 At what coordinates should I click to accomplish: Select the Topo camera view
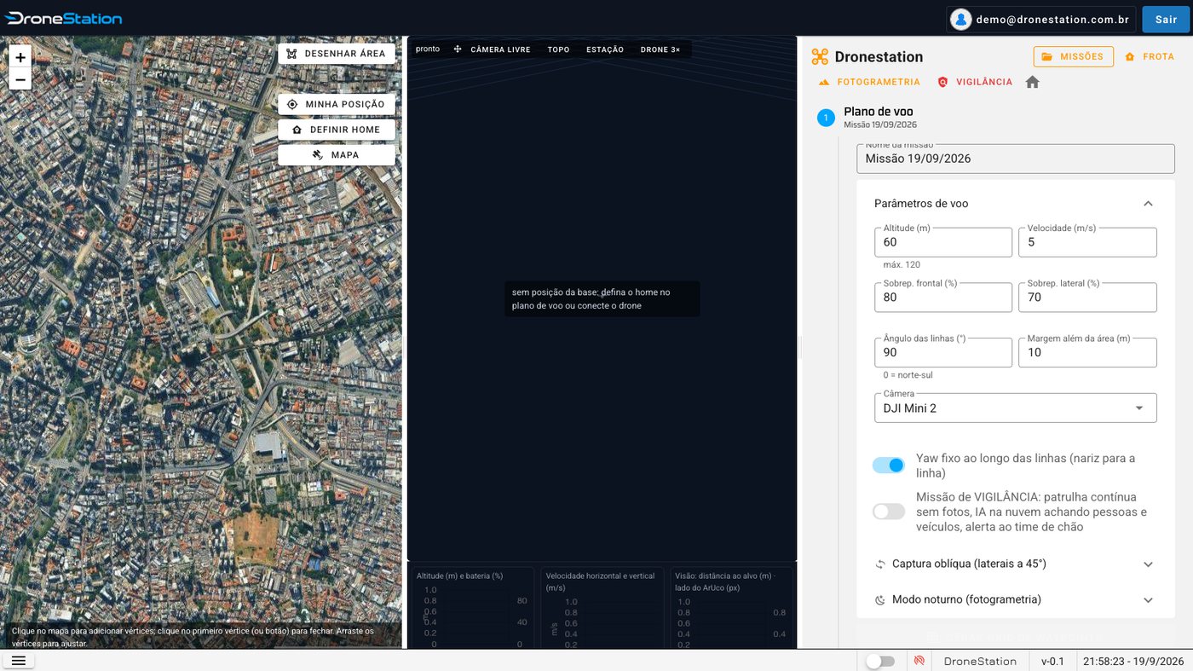pos(558,49)
